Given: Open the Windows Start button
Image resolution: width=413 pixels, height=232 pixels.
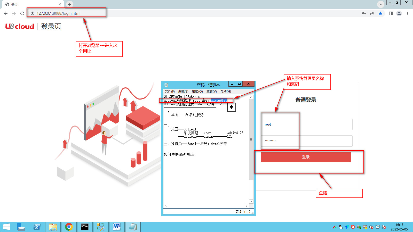Looking at the screenshot, I should (x=6, y=227).
